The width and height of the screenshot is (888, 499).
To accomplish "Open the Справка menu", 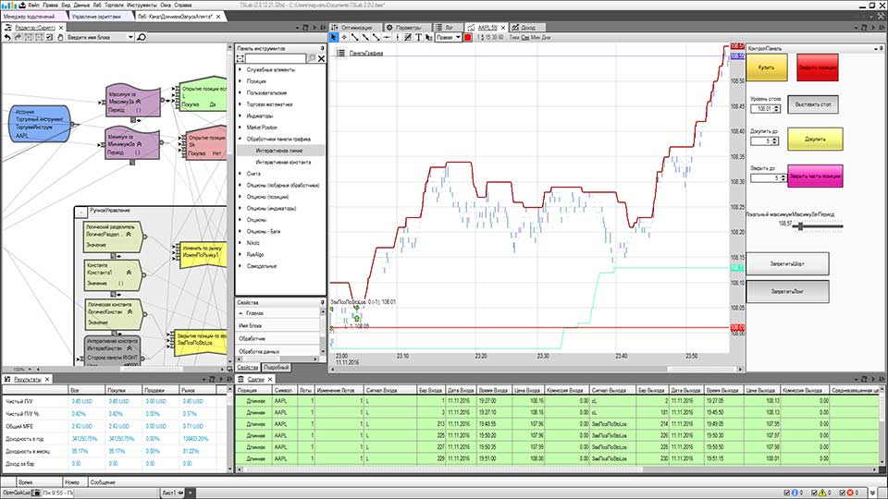I will pyautogui.click(x=183, y=6).
